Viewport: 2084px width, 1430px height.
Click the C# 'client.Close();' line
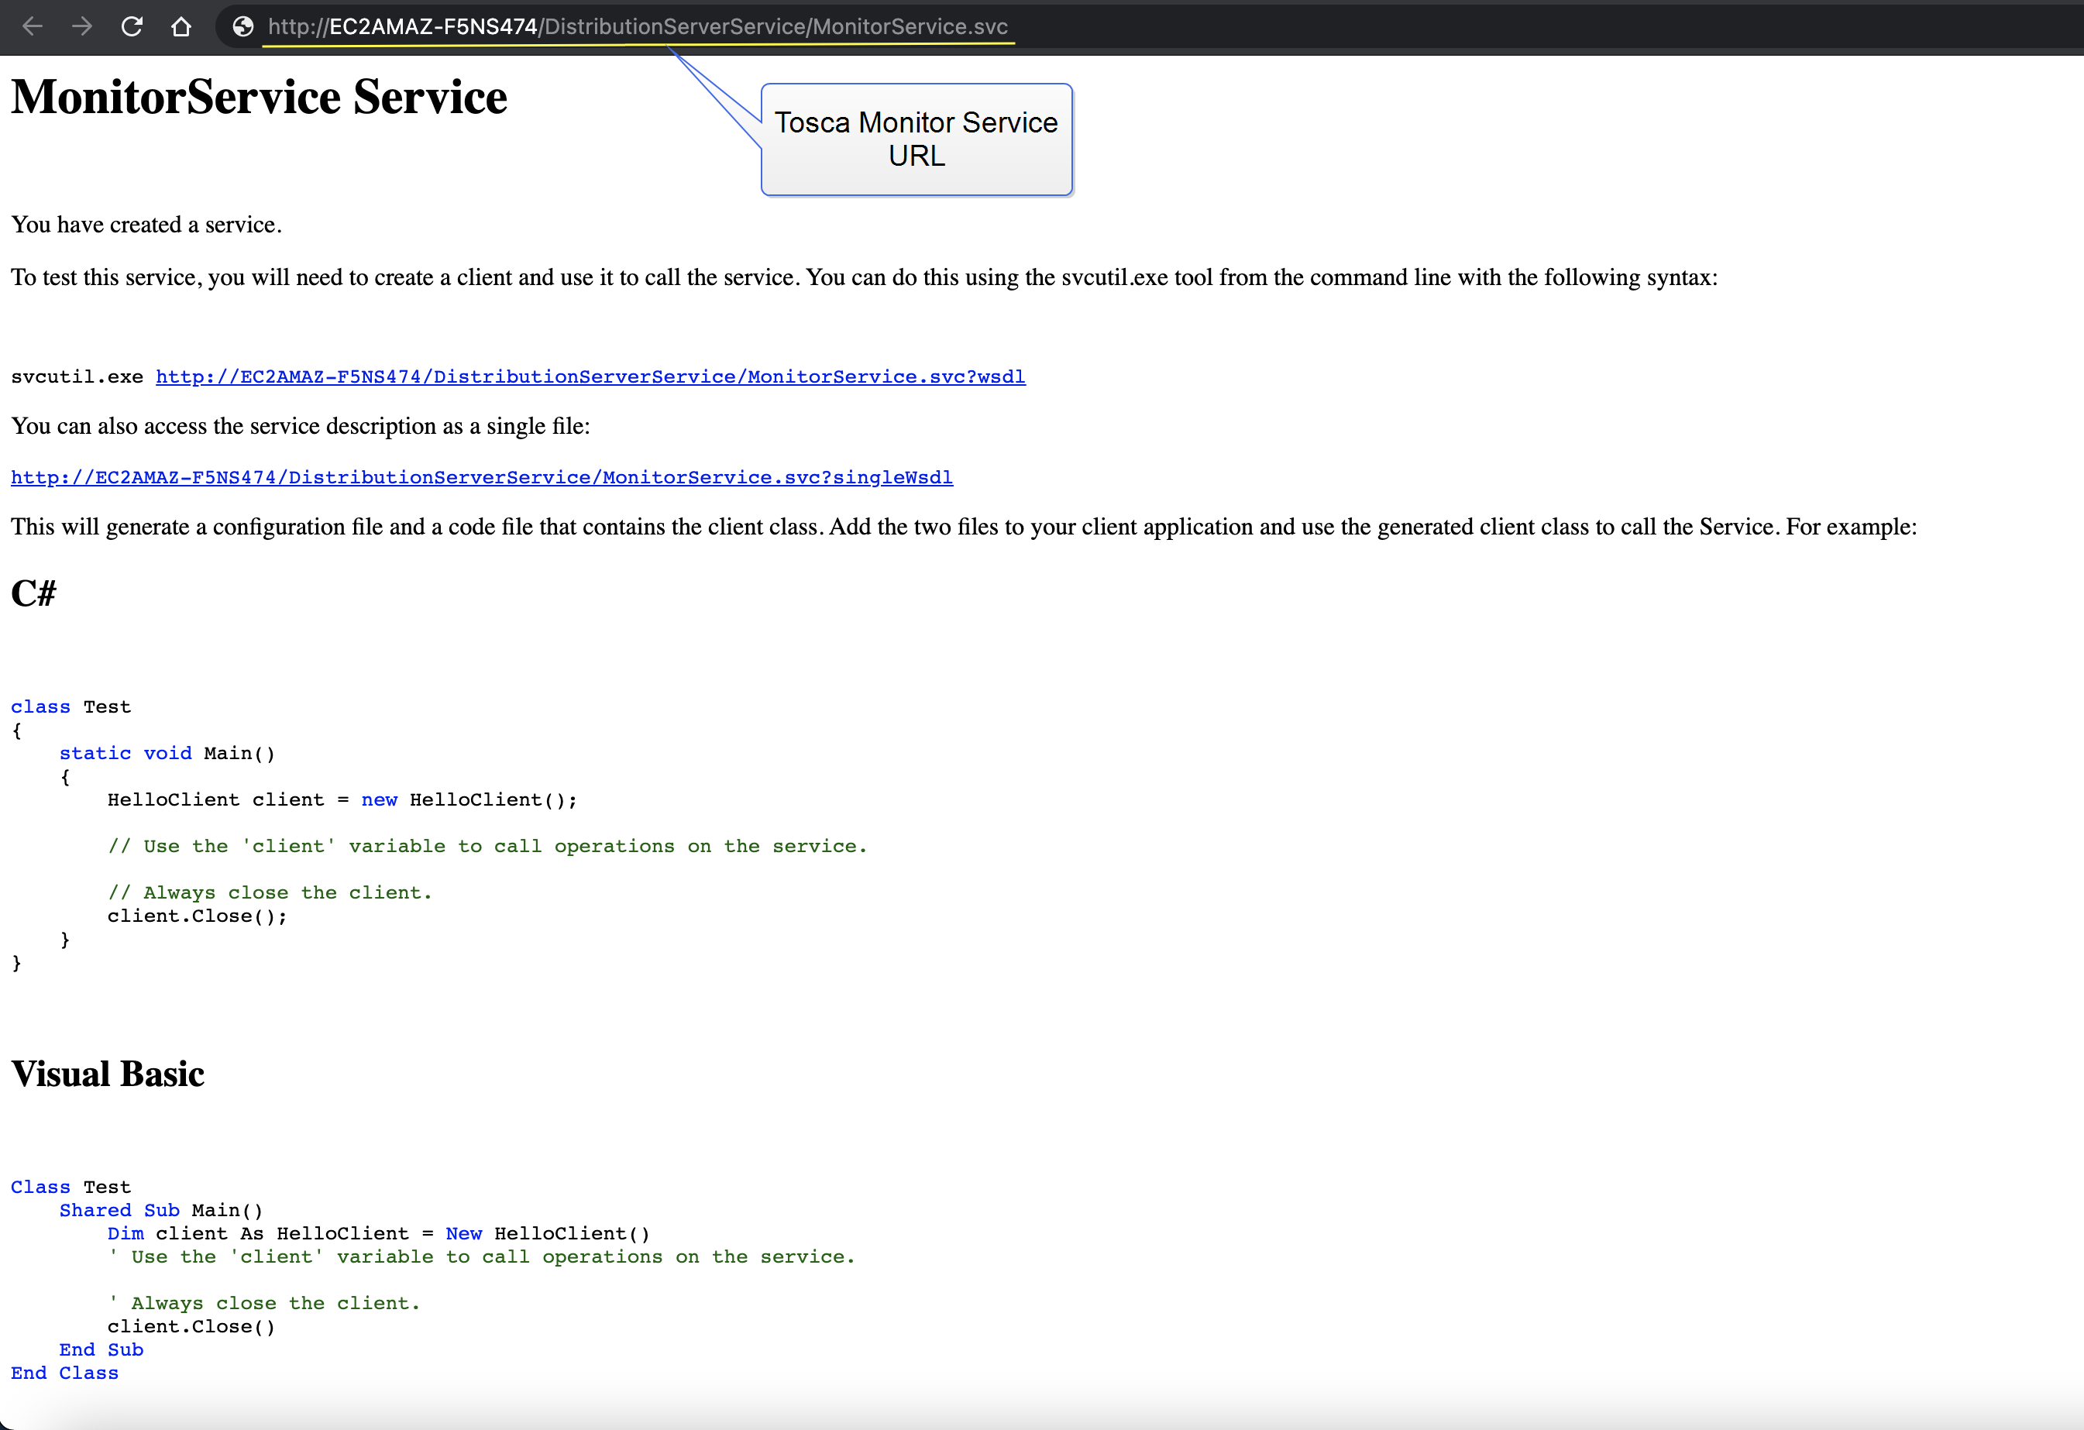pos(198,916)
